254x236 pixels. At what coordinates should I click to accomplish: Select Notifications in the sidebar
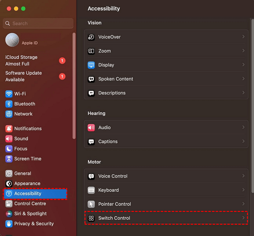[x=28, y=129]
